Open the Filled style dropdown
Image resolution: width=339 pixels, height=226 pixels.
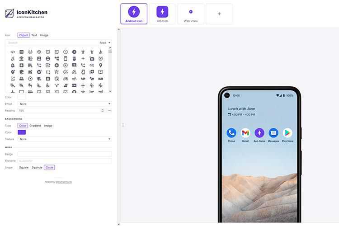point(105,43)
